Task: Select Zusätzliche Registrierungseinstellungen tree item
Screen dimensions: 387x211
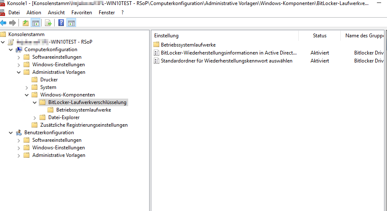Action: point(84,125)
